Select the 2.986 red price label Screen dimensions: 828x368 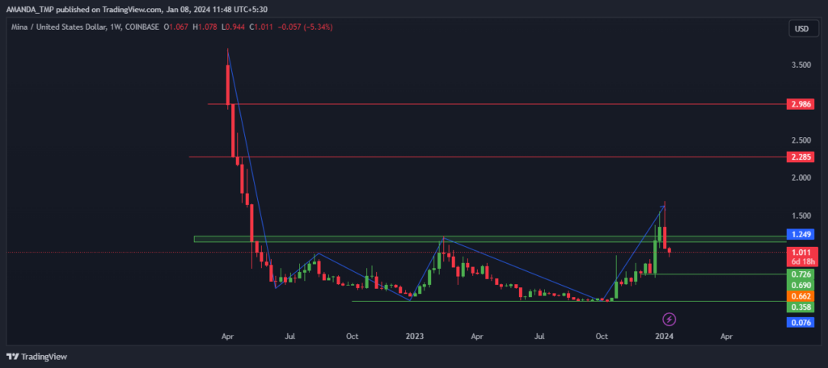(801, 104)
